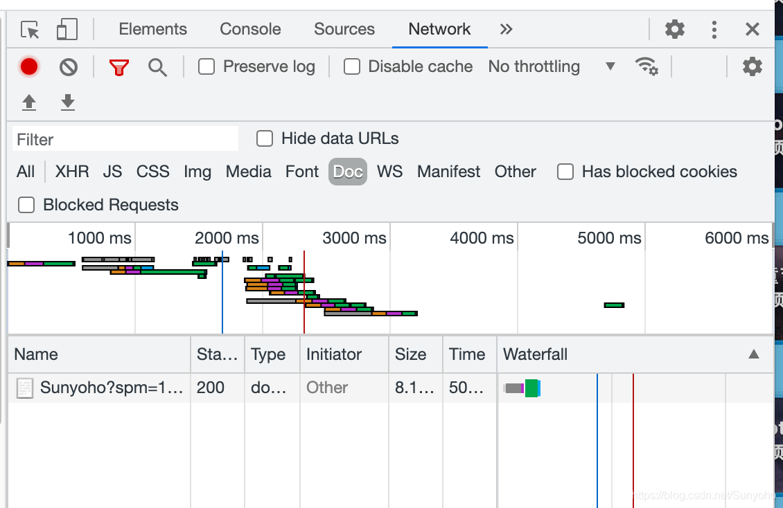Sort by the Time column header
783x508 pixels.
click(469, 354)
